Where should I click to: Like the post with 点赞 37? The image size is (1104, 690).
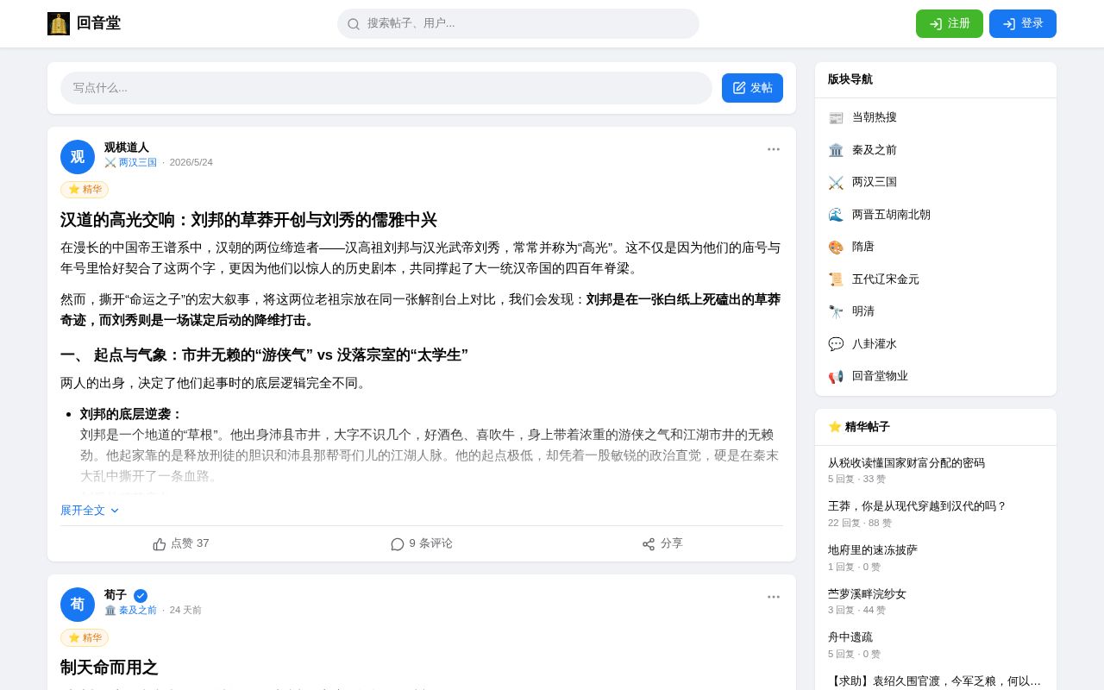tap(181, 543)
